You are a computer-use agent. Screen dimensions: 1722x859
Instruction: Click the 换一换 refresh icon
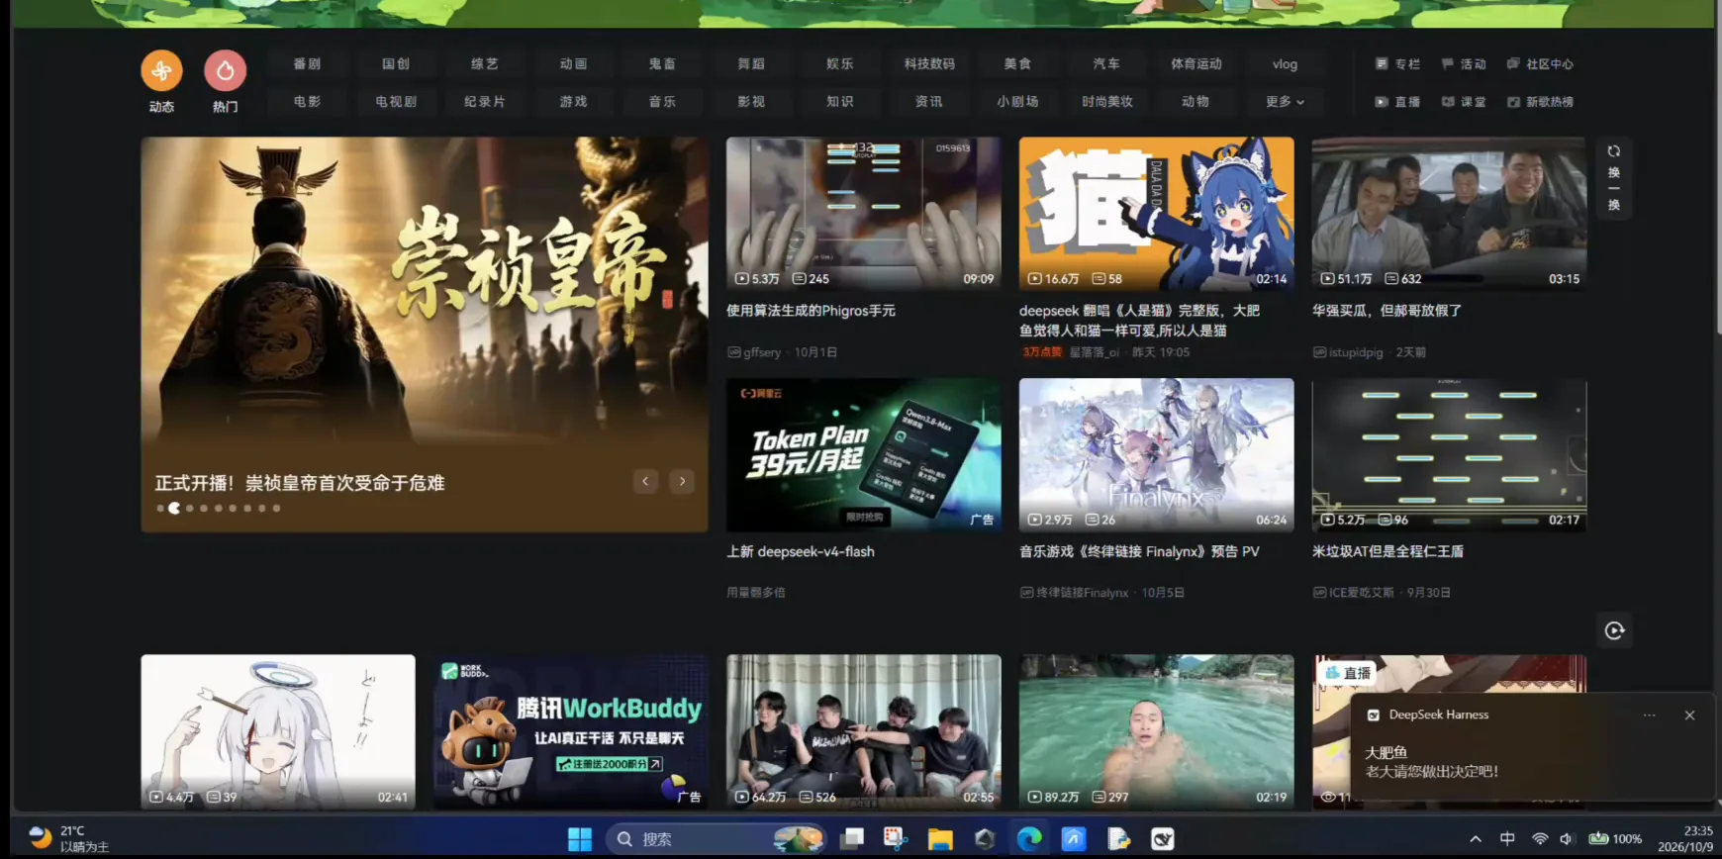(x=1614, y=151)
